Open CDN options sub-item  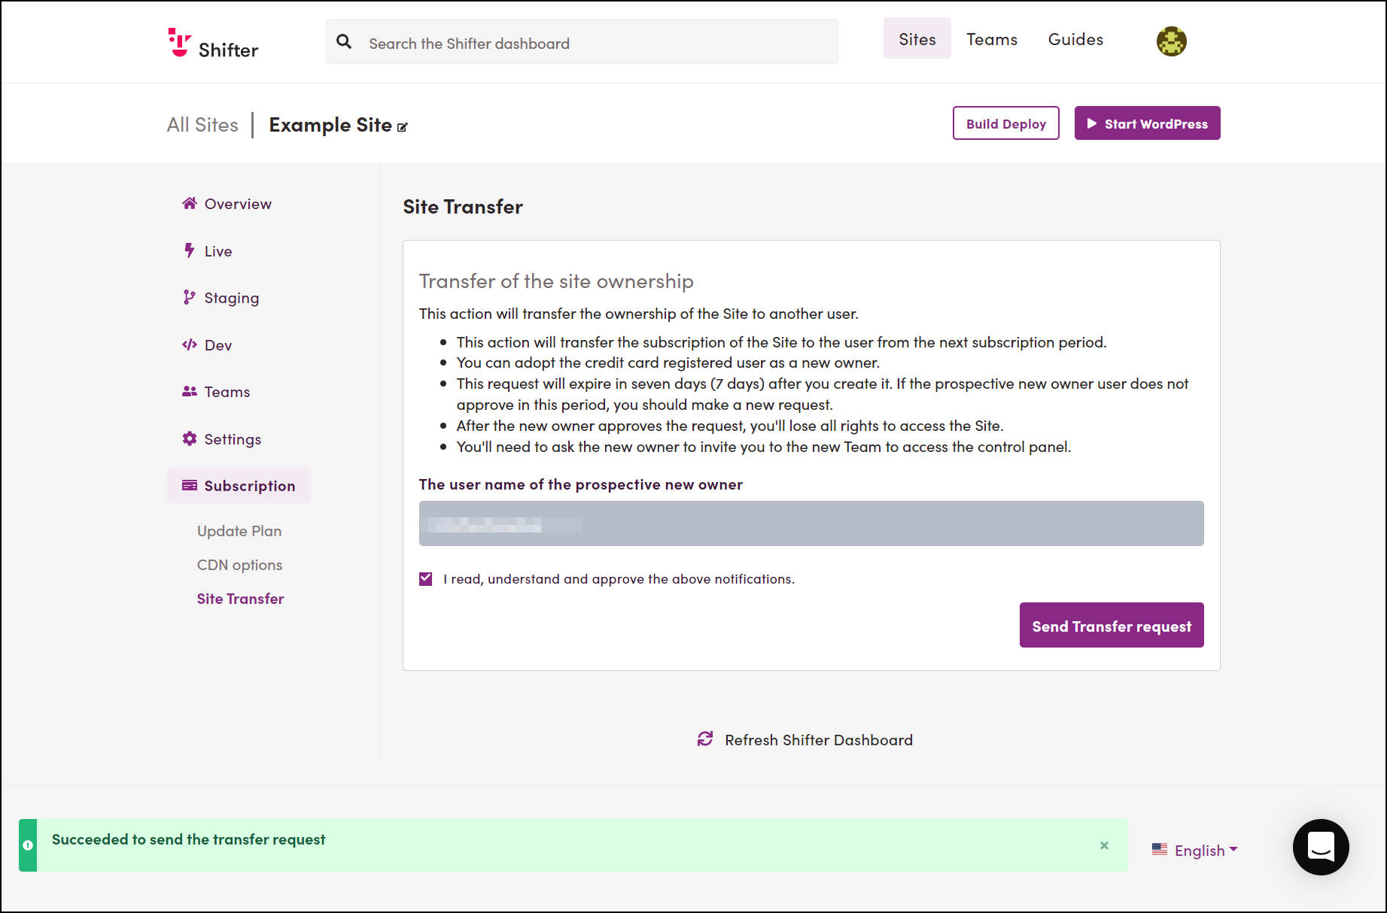239,564
